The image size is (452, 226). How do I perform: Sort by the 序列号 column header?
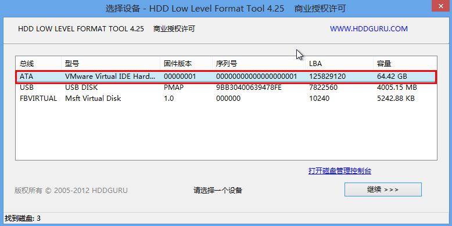[x=259, y=63]
